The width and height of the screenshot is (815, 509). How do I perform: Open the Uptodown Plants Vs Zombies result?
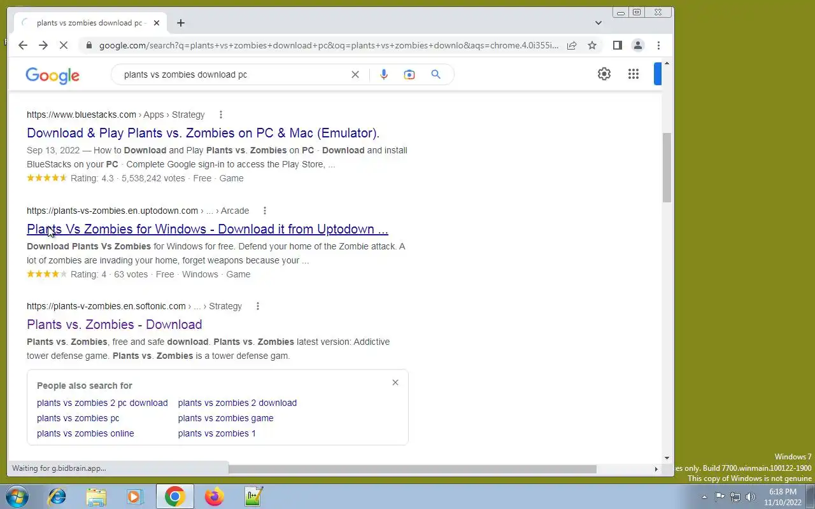[x=208, y=229]
